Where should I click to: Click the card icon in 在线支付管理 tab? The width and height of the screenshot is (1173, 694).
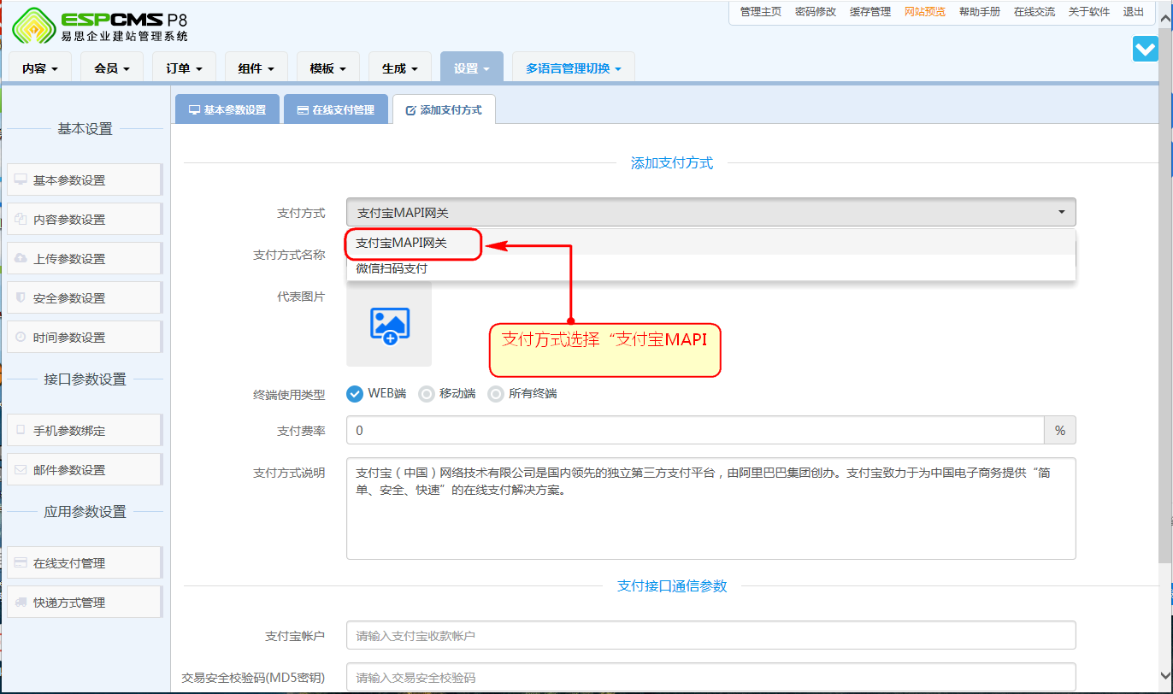[303, 110]
